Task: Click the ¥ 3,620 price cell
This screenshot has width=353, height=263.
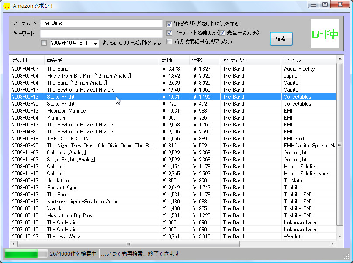Action: [x=201, y=83]
